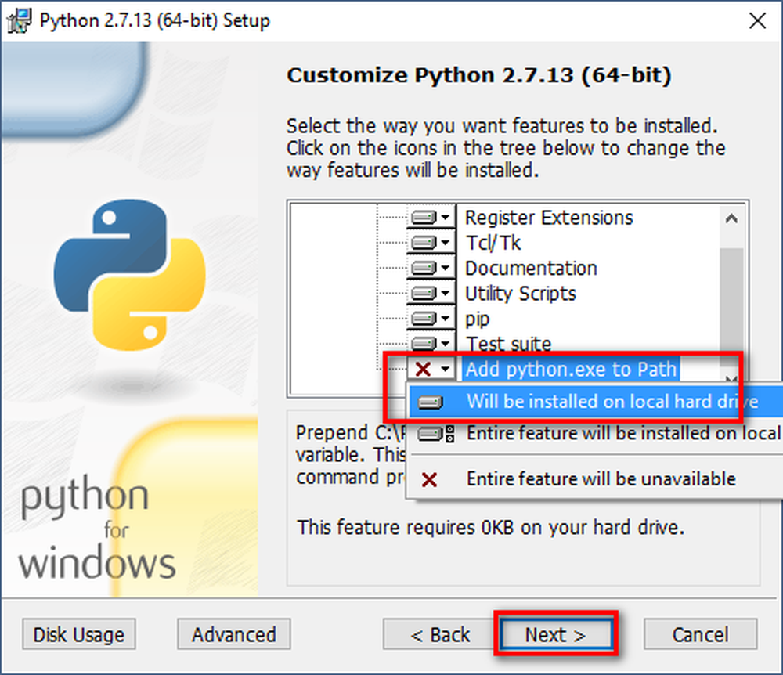Open the Register Extensions install option dropdown
783x675 pixels.
pos(431,217)
